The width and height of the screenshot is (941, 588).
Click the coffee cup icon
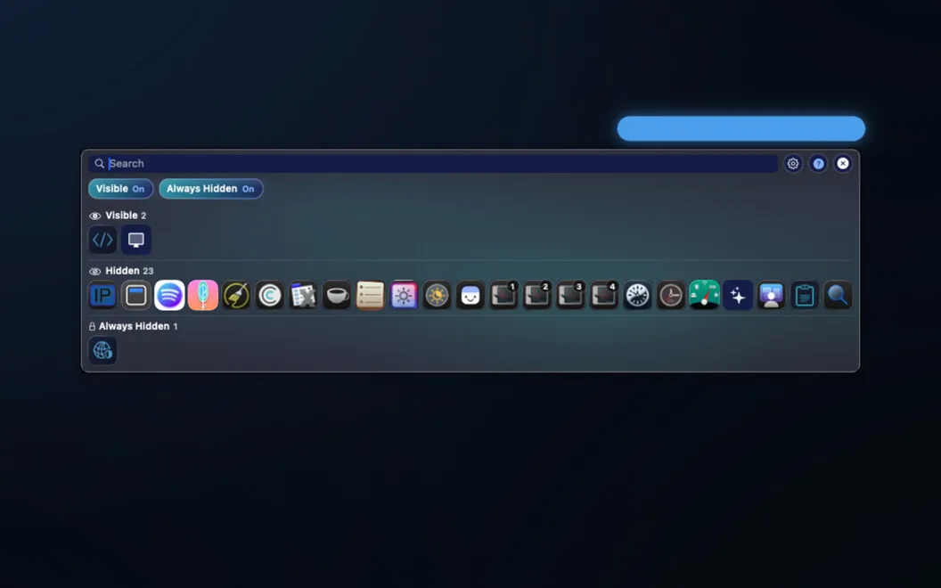[x=337, y=295]
